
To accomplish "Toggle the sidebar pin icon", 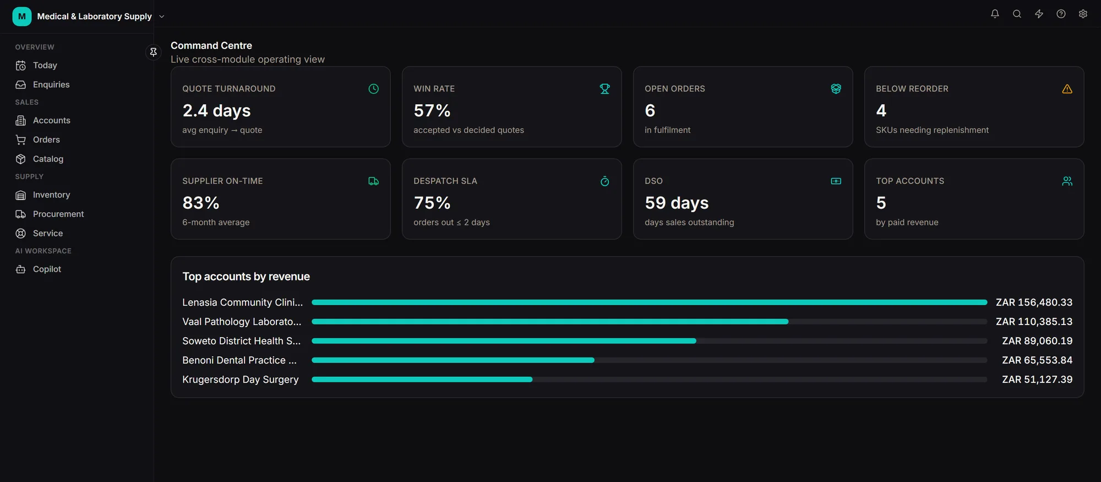I will (x=154, y=52).
